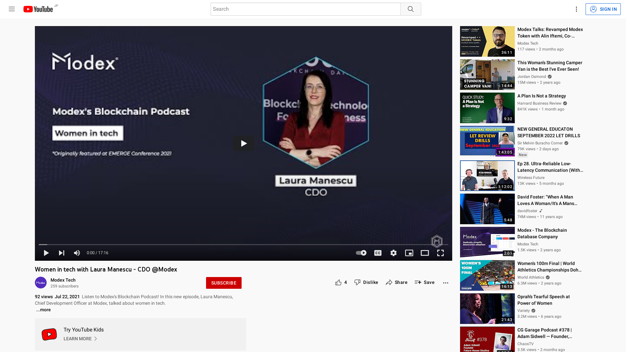Skip to next video
The height and width of the screenshot is (352, 626).
coord(61,253)
